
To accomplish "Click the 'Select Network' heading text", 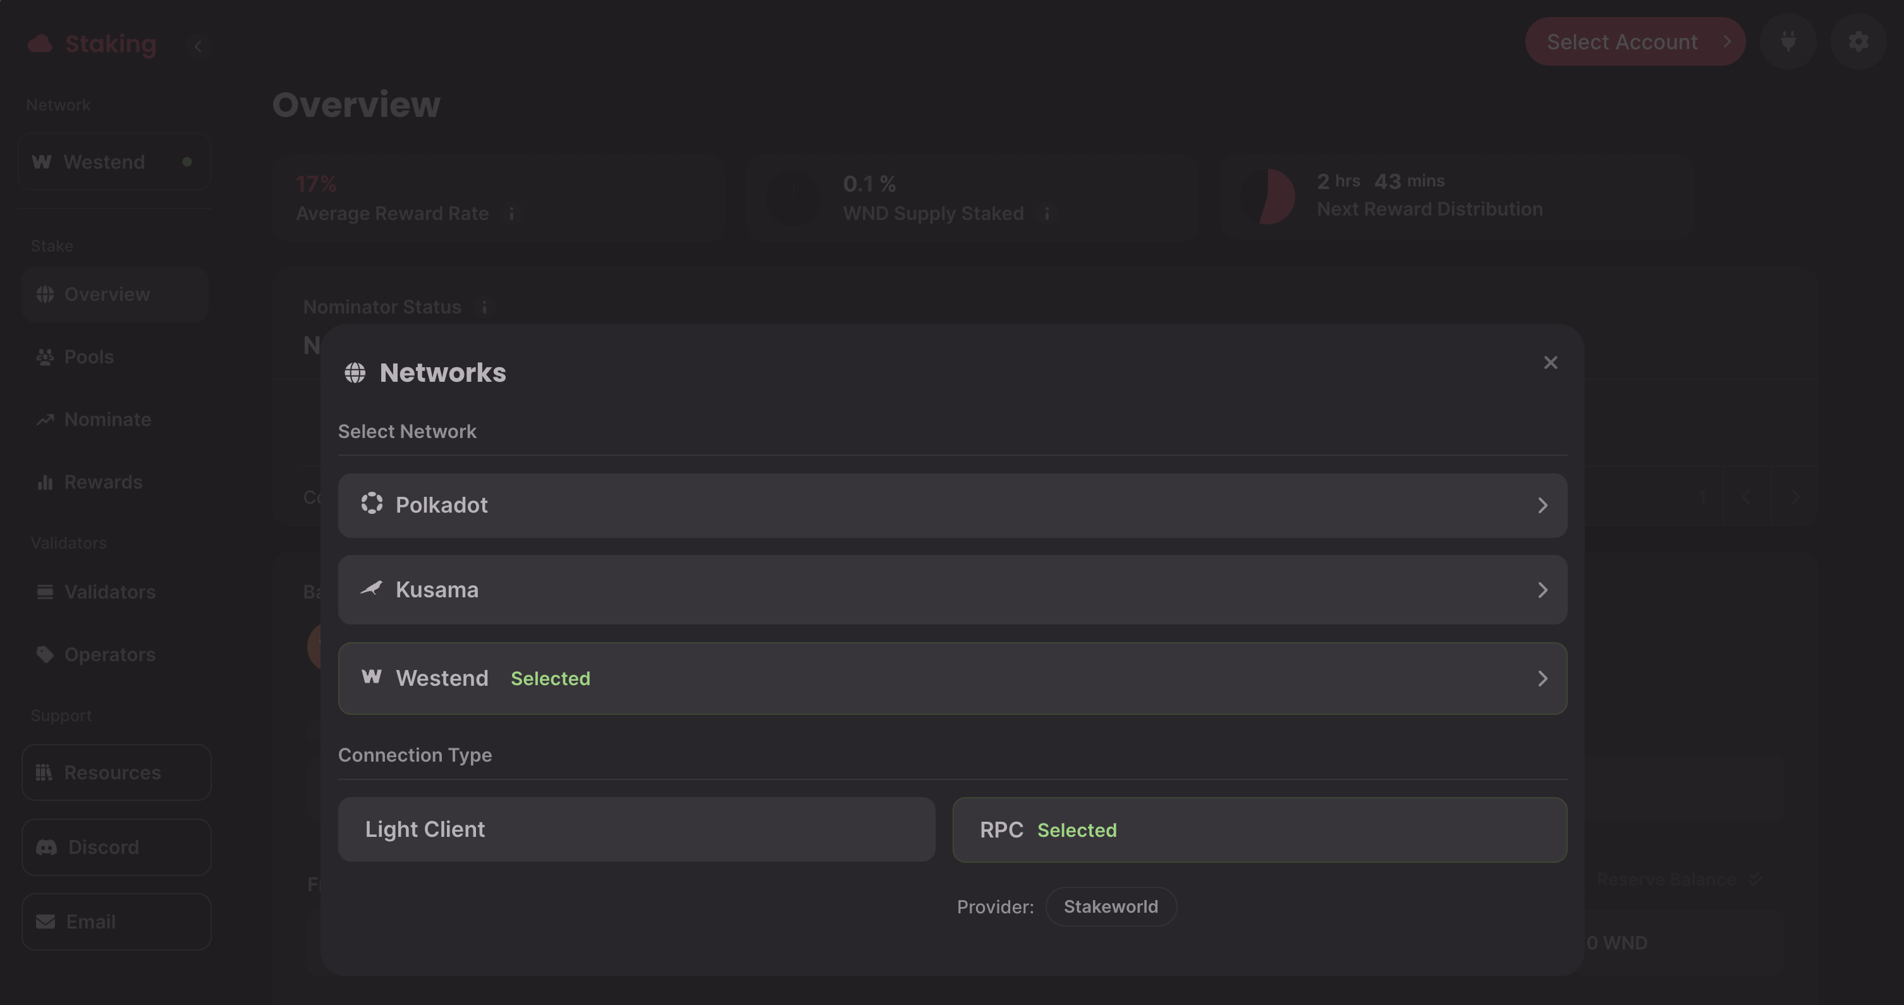I will pyautogui.click(x=407, y=432).
